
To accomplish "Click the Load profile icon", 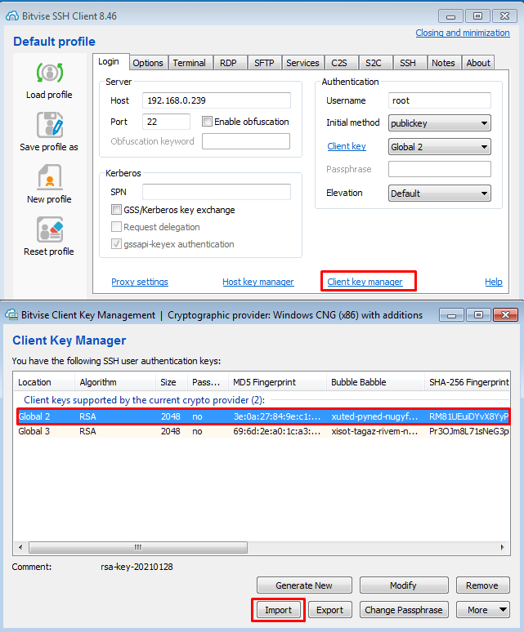I will [50, 73].
